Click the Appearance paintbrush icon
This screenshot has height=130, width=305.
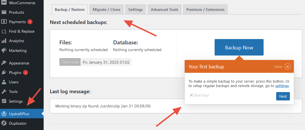point(4,63)
